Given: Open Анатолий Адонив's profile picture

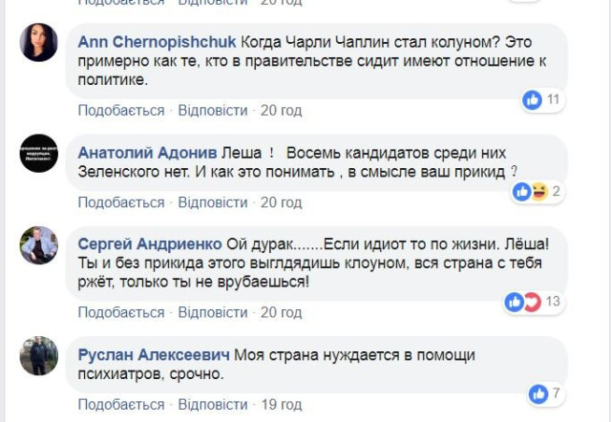Looking at the screenshot, I should [x=39, y=152].
